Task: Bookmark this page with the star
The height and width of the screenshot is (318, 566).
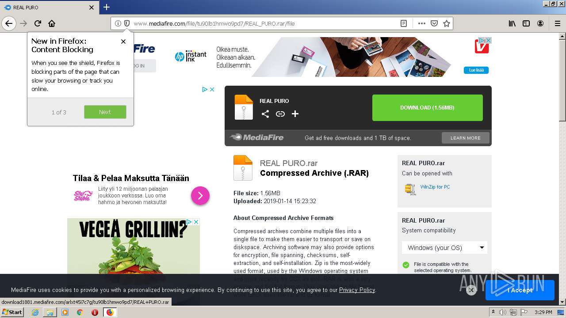Action: click(447, 23)
